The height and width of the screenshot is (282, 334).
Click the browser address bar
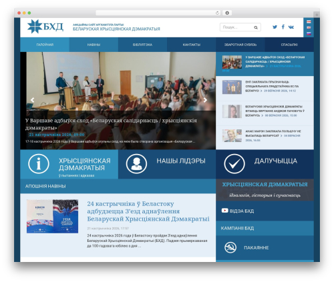(158, 13)
